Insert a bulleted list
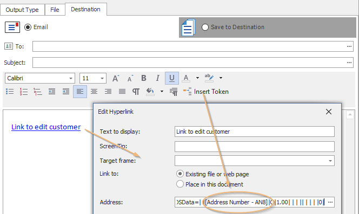 [x=10, y=92]
